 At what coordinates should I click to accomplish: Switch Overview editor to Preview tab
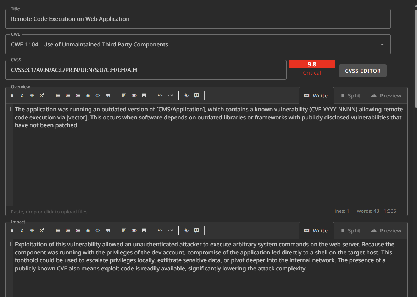386,96
